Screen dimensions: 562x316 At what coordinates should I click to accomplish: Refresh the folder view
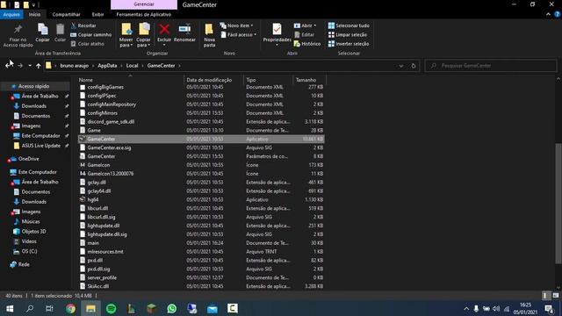tap(414, 66)
